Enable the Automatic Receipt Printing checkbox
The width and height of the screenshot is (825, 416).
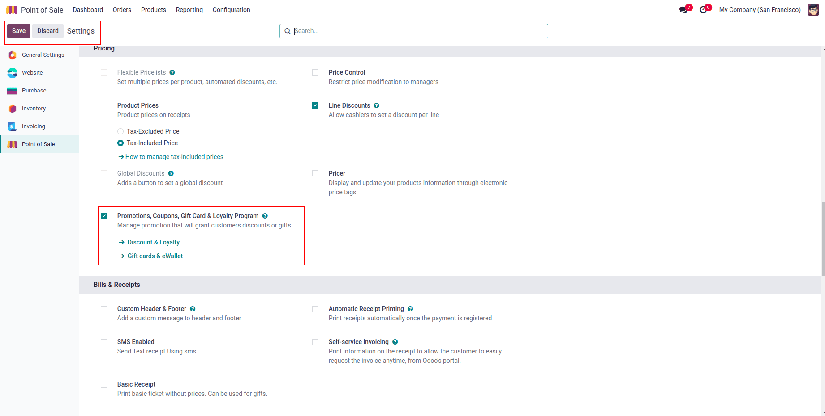[x=315, y=309]
